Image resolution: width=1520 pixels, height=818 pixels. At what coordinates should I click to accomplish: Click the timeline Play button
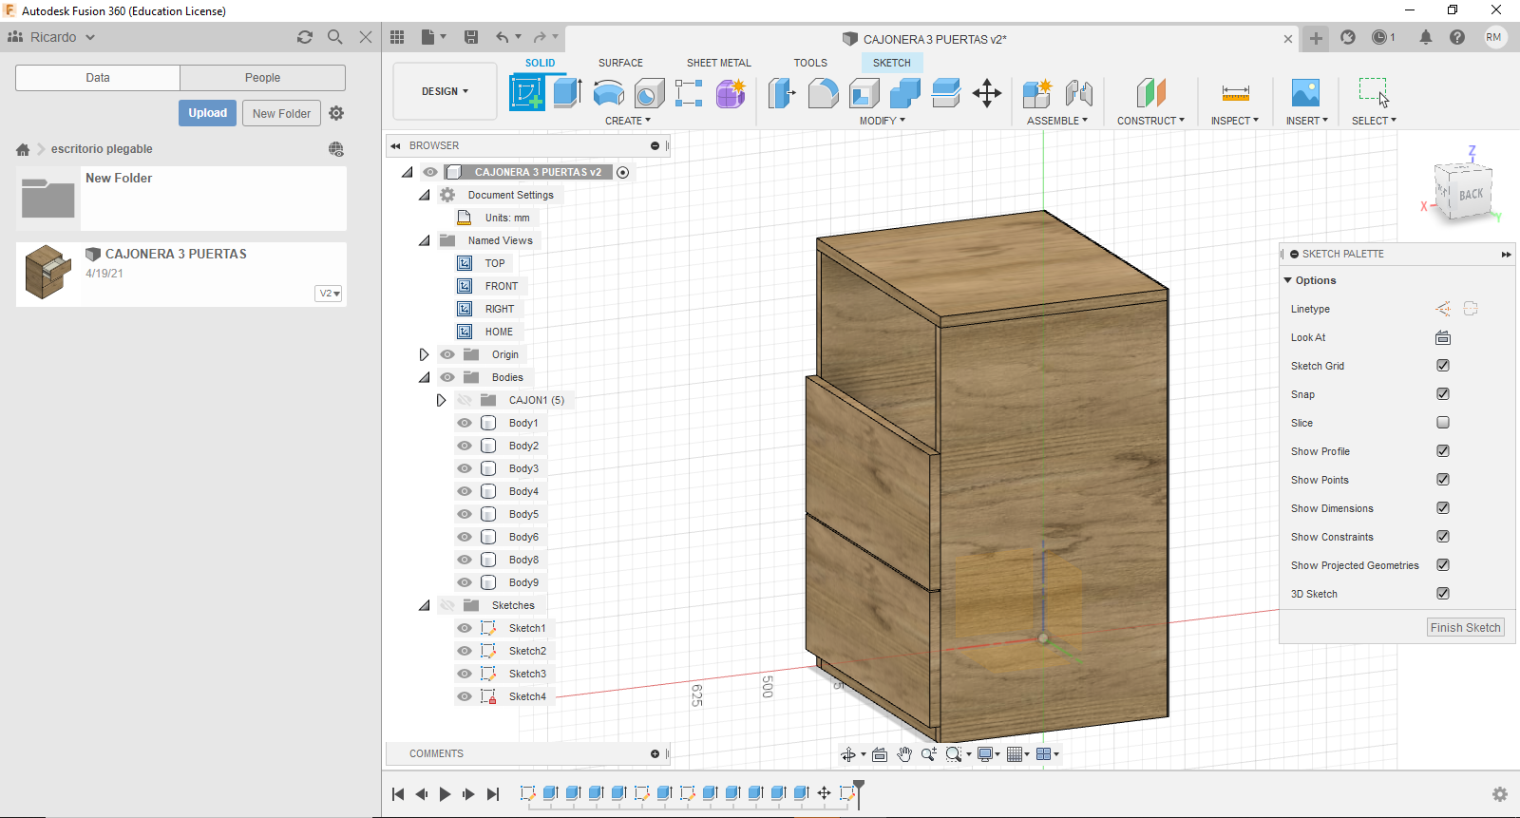tap(445, 794)
